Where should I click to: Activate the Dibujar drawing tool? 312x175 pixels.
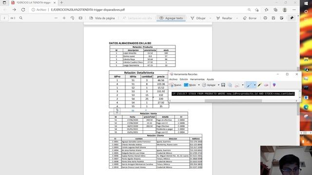[x=198, y=18]
